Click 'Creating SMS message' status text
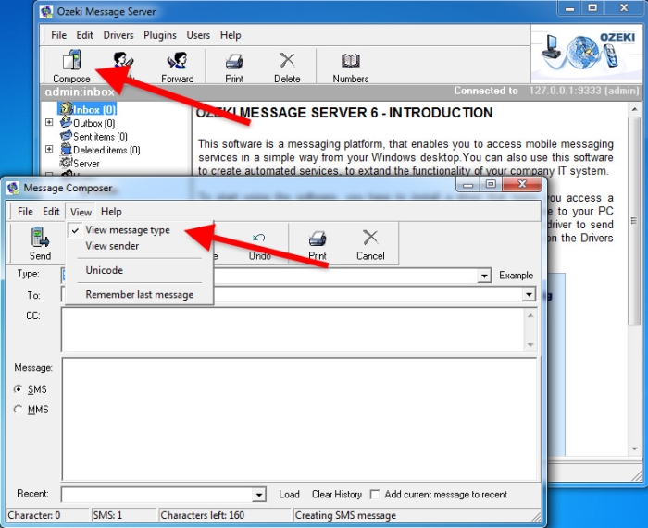 click(x=345, y=516)
